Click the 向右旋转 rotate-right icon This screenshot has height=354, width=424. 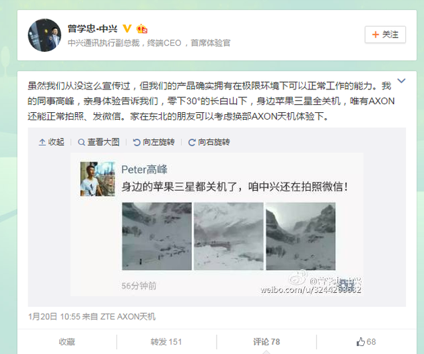coord(192,142)
